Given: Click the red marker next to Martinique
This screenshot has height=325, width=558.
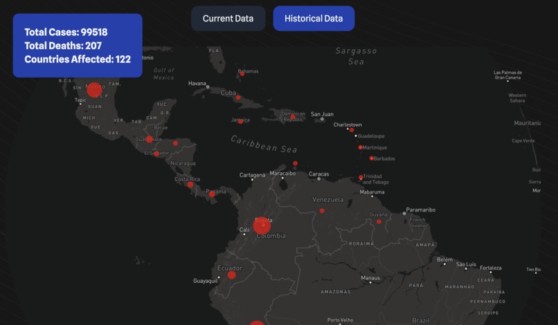Looking at the screenshot, I should click(x=360, y=147).
